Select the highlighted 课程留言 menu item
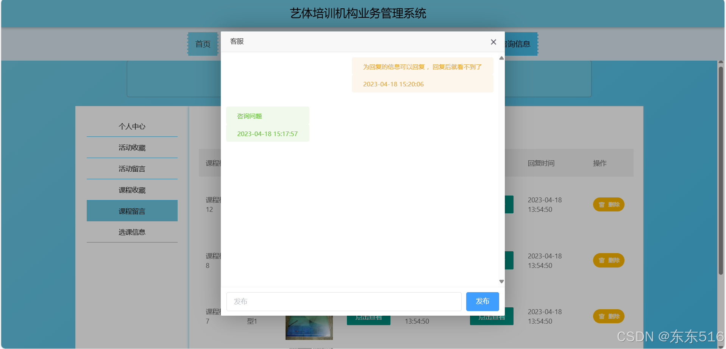Screen dimensions: 726x349 pos(132,211)
